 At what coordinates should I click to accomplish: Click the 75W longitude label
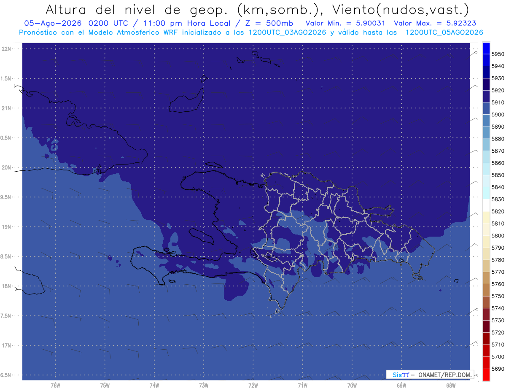(x=105, y=386)
